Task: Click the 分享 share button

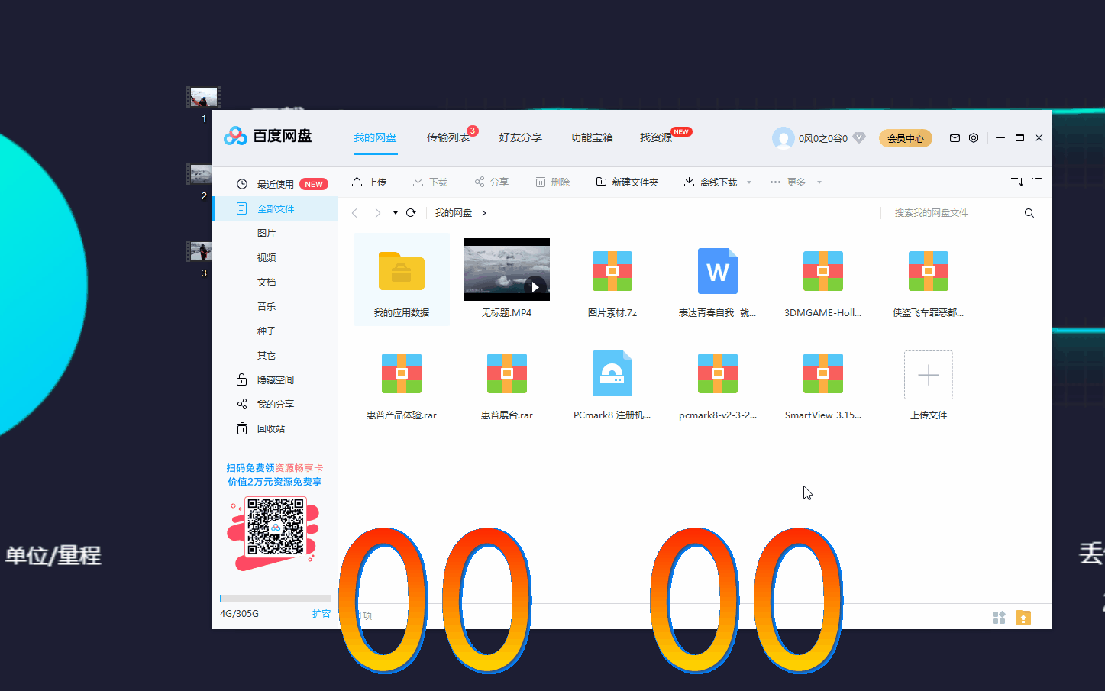Action: (x=491, y=182)
